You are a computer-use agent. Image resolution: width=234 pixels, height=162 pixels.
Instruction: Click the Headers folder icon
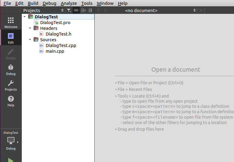(x=36, y=28)
